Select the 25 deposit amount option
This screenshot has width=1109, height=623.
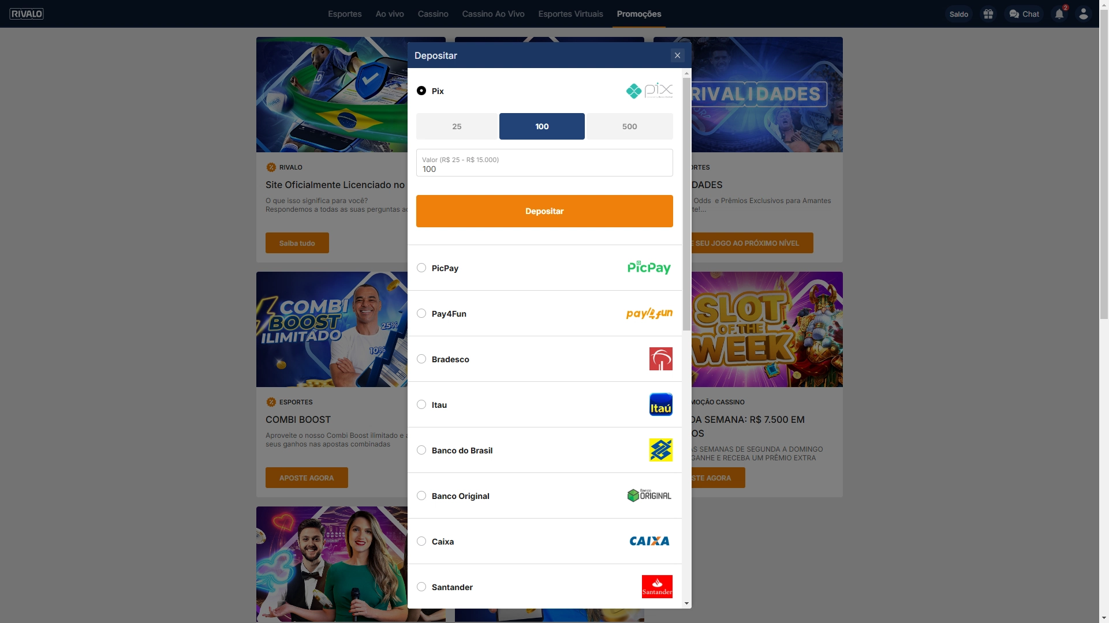coord(457,126)
